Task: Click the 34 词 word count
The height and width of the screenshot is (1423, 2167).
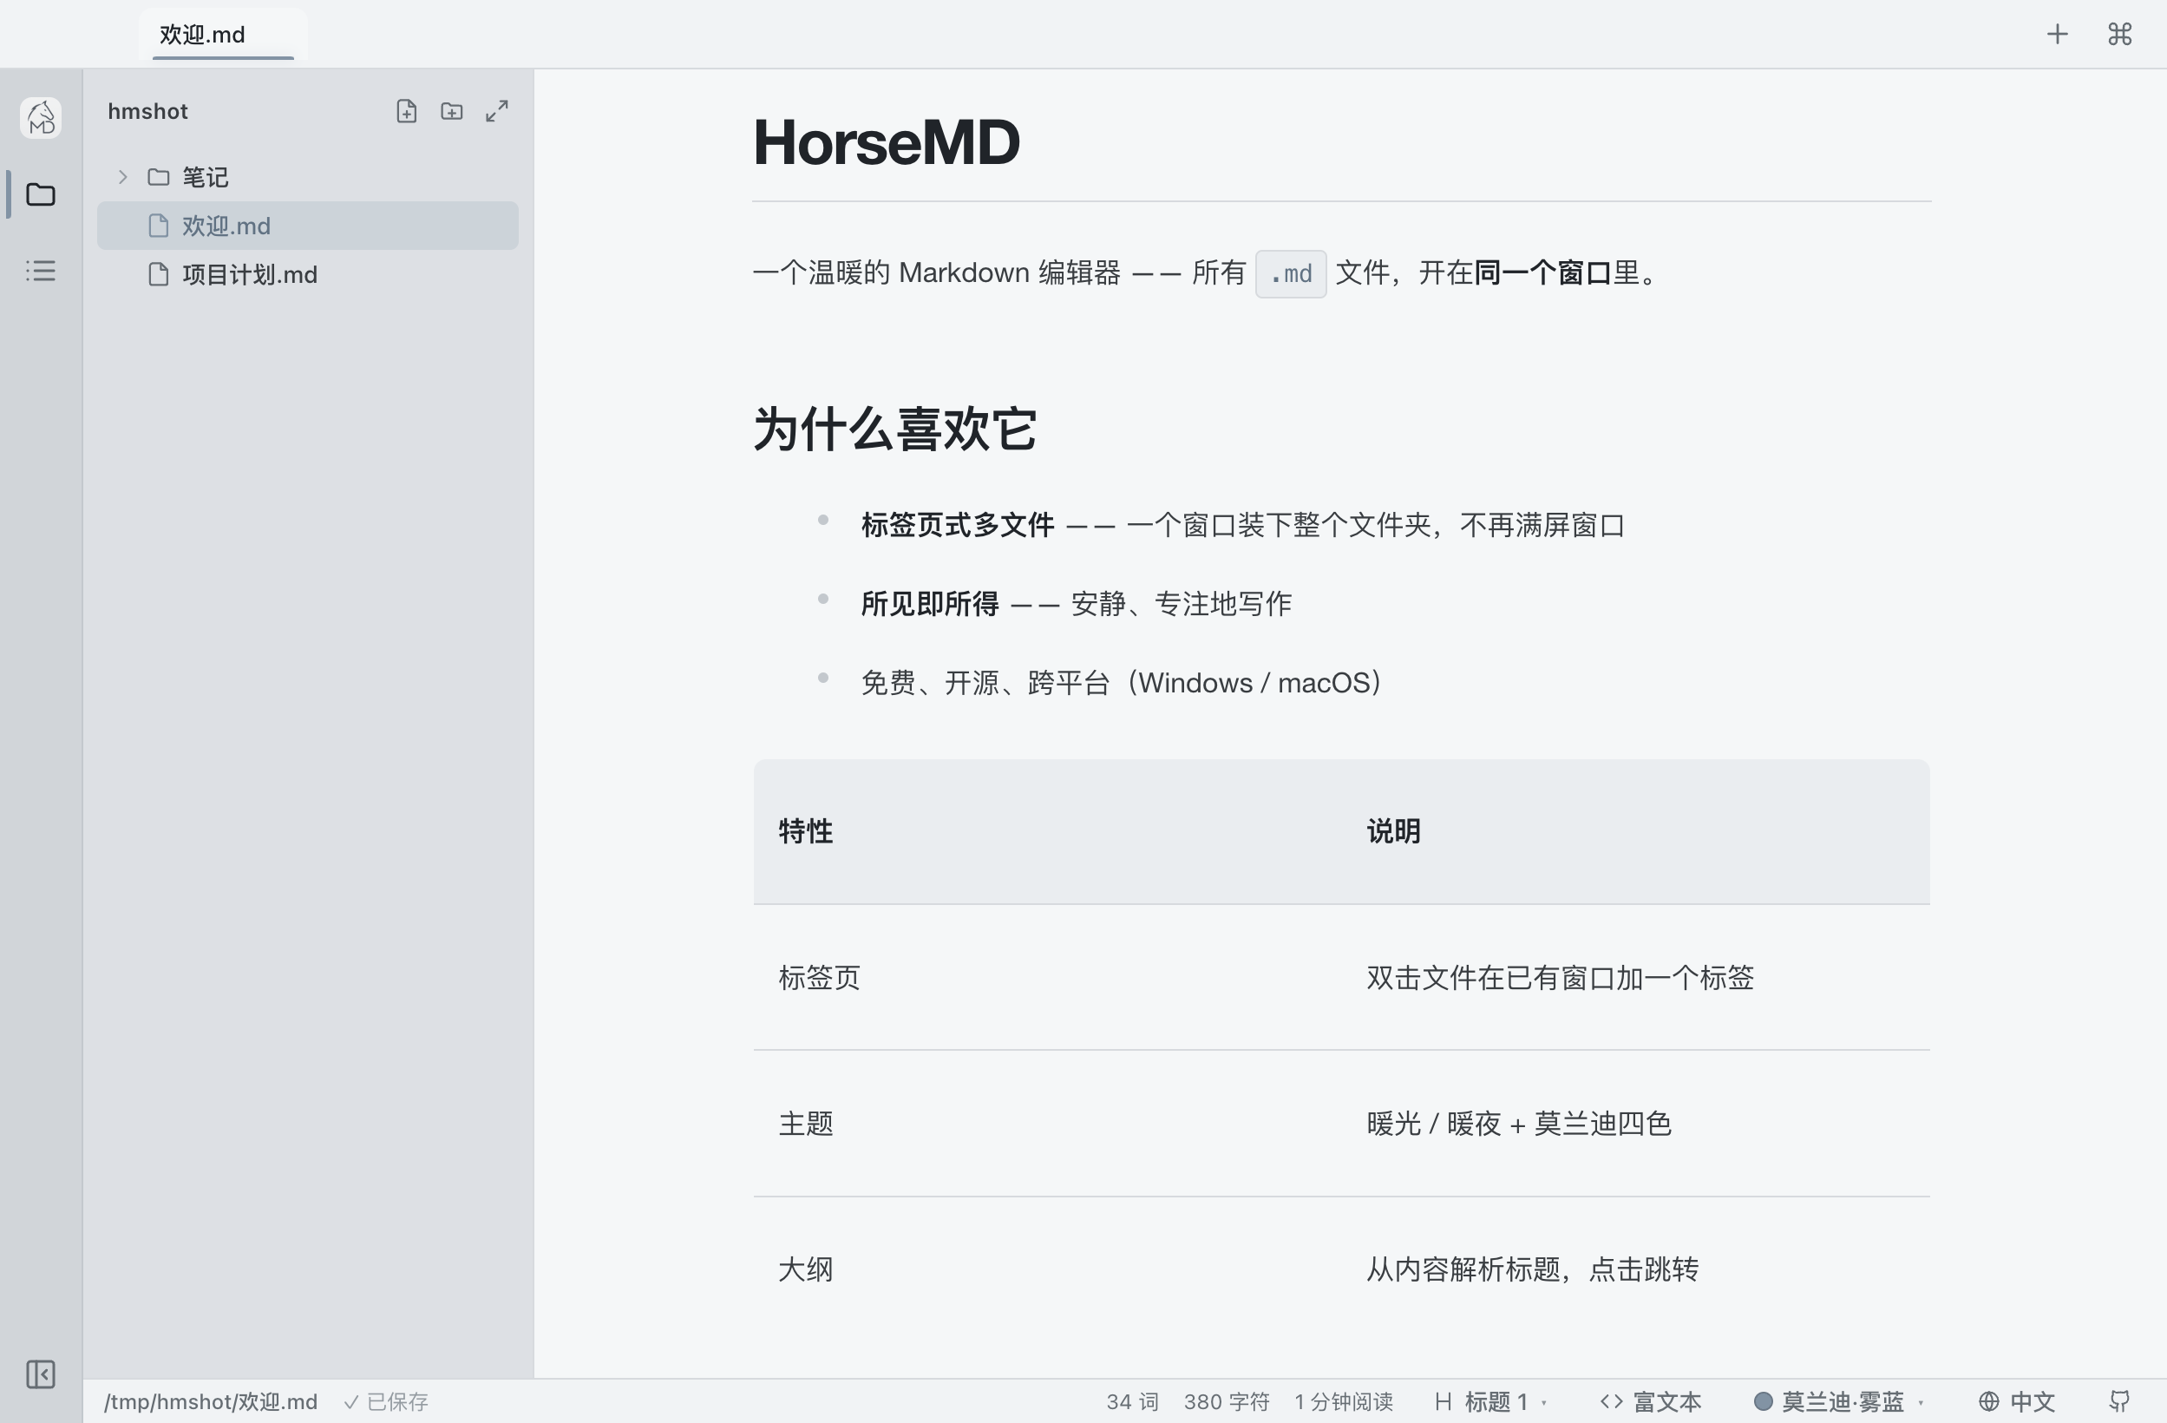Action: (1133, 1401)
